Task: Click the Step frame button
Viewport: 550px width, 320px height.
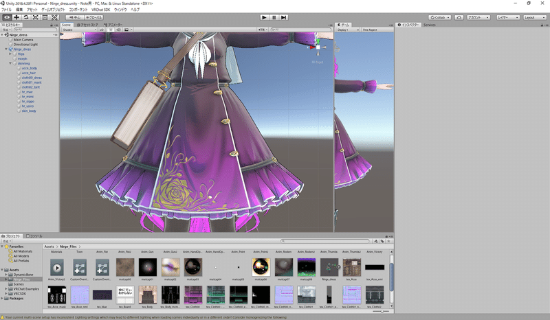Action: pos(283,17)
